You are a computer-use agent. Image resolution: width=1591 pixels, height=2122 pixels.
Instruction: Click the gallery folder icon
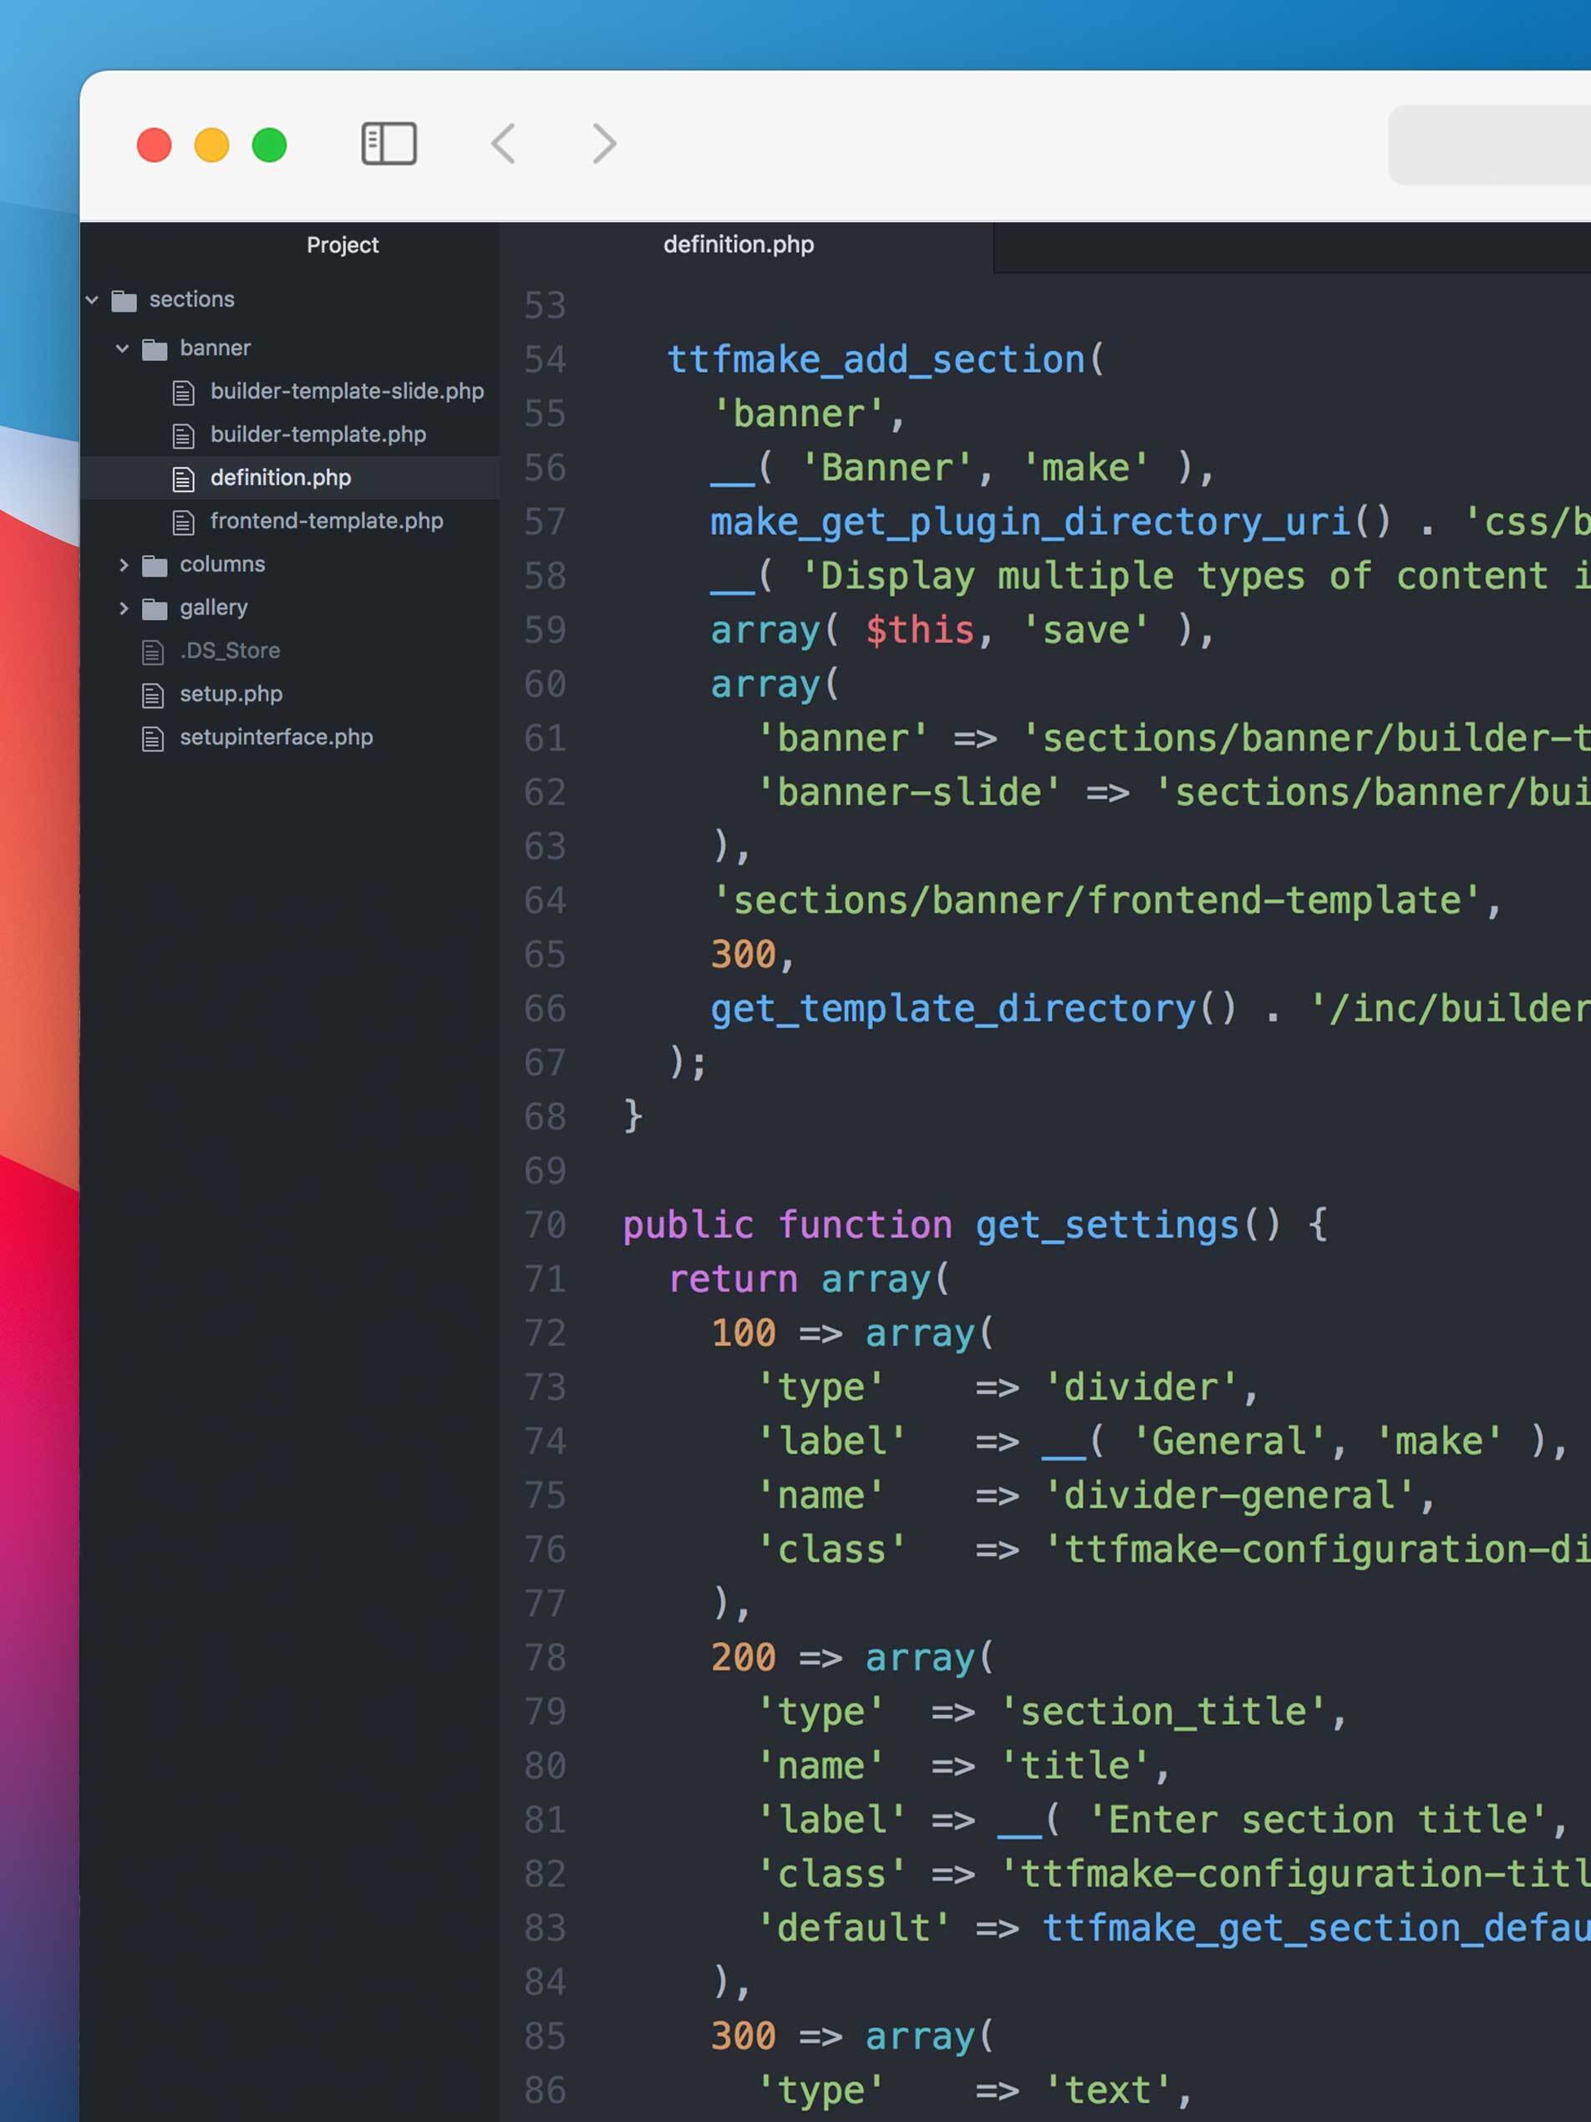155,609
